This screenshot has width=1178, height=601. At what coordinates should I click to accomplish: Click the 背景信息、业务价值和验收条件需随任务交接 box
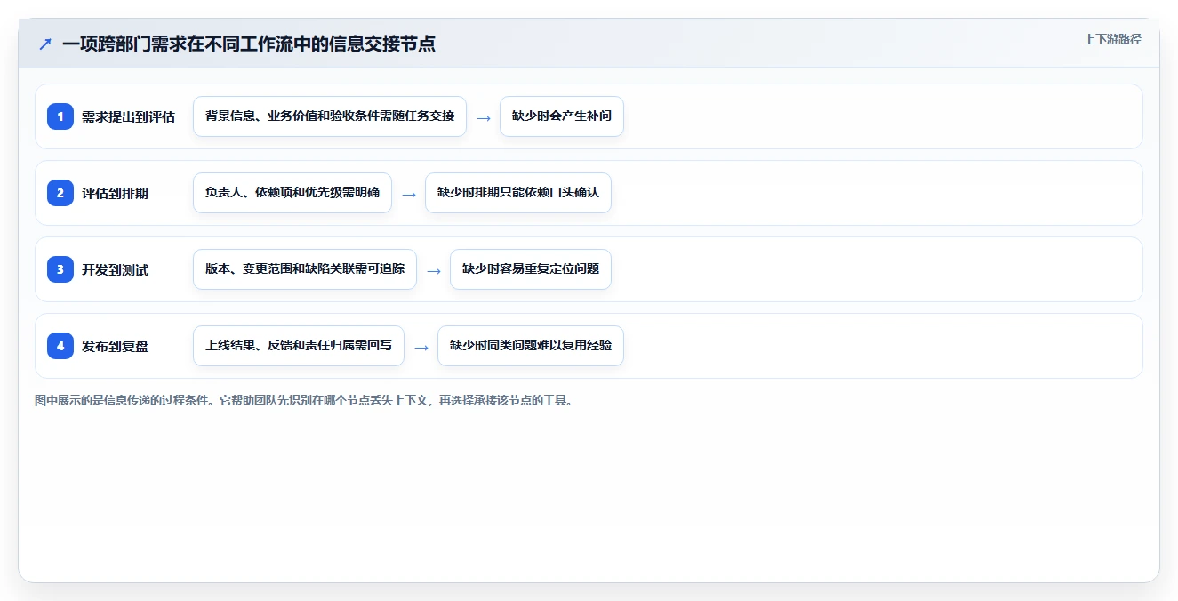point(330,116)
